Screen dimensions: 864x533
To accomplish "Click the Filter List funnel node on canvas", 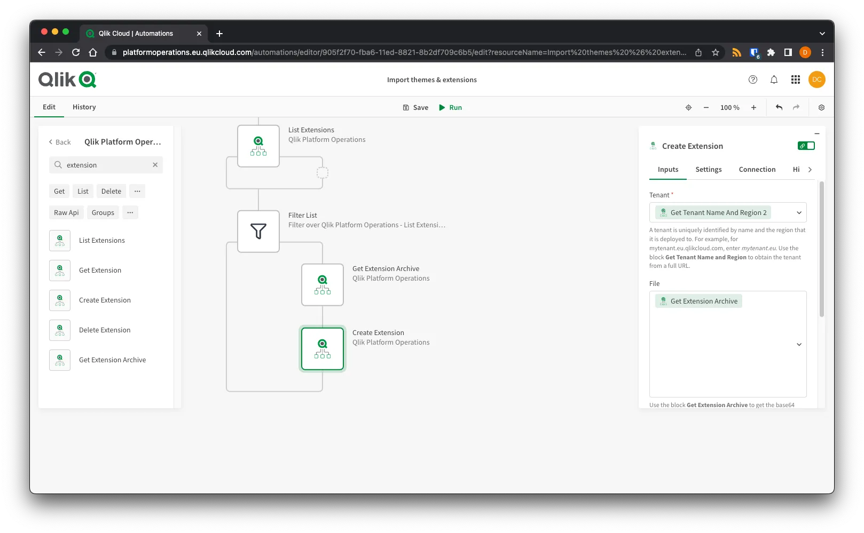I will pos(258,231).
